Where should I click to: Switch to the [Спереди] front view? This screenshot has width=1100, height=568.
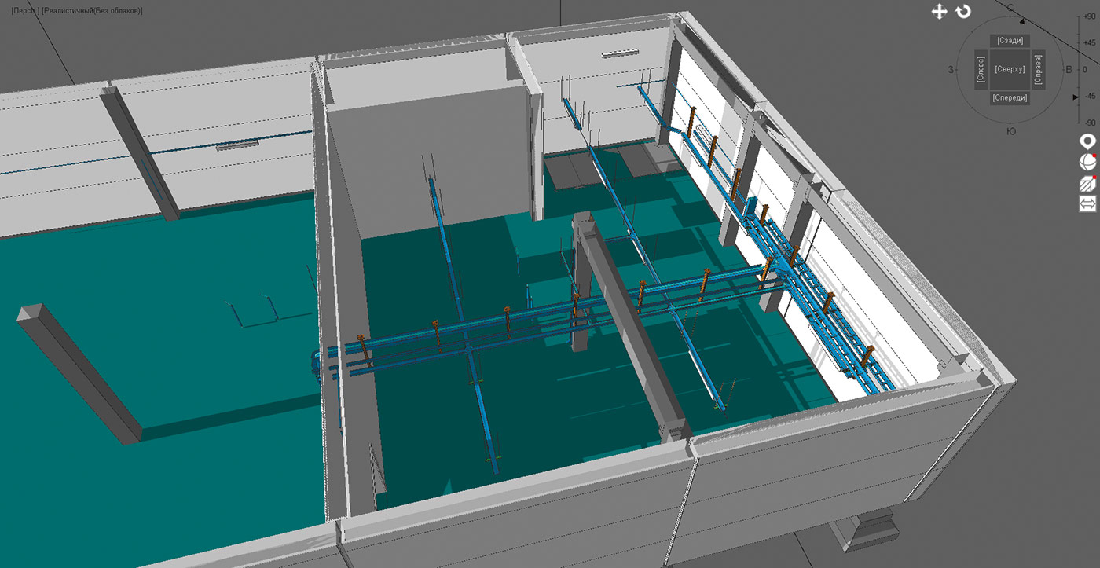(1010, 98)
